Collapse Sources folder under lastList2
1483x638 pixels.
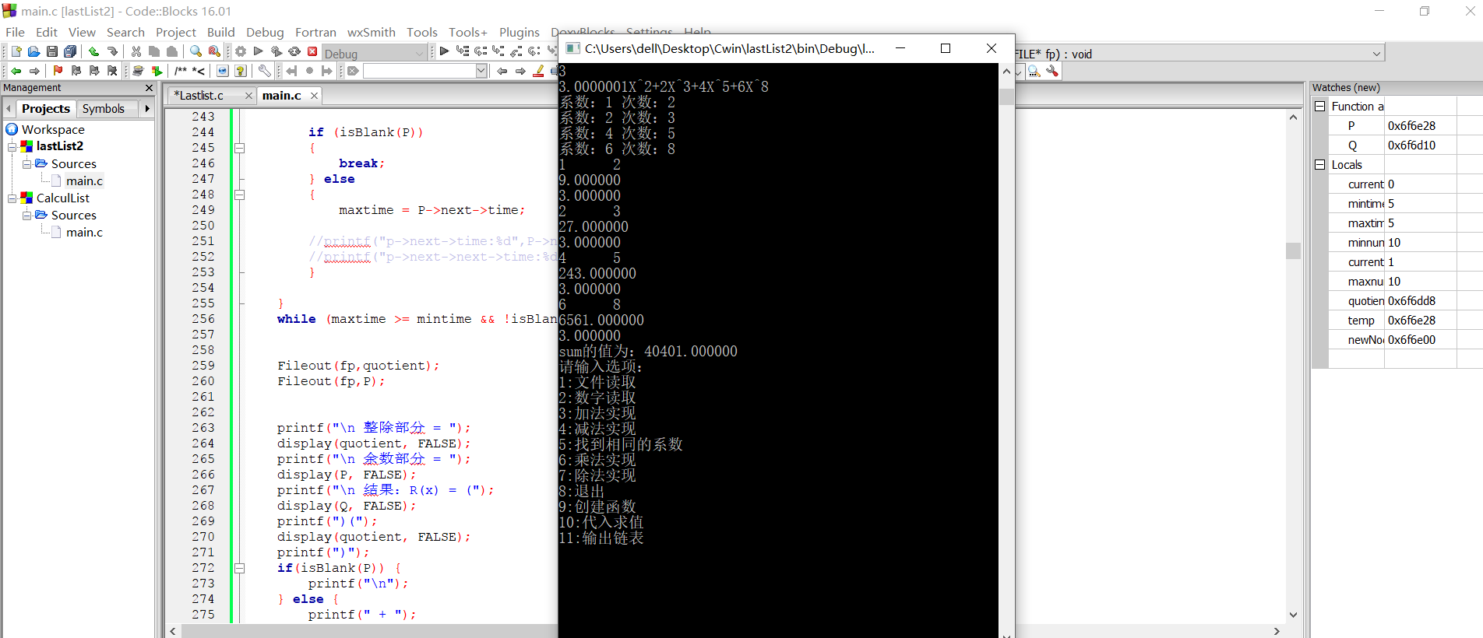pyautogui.click(x=26, y=164)
